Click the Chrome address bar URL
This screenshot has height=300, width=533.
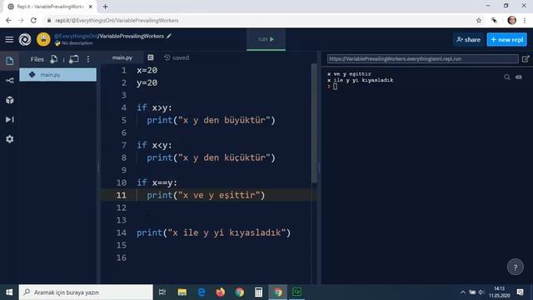click(117, 20)
